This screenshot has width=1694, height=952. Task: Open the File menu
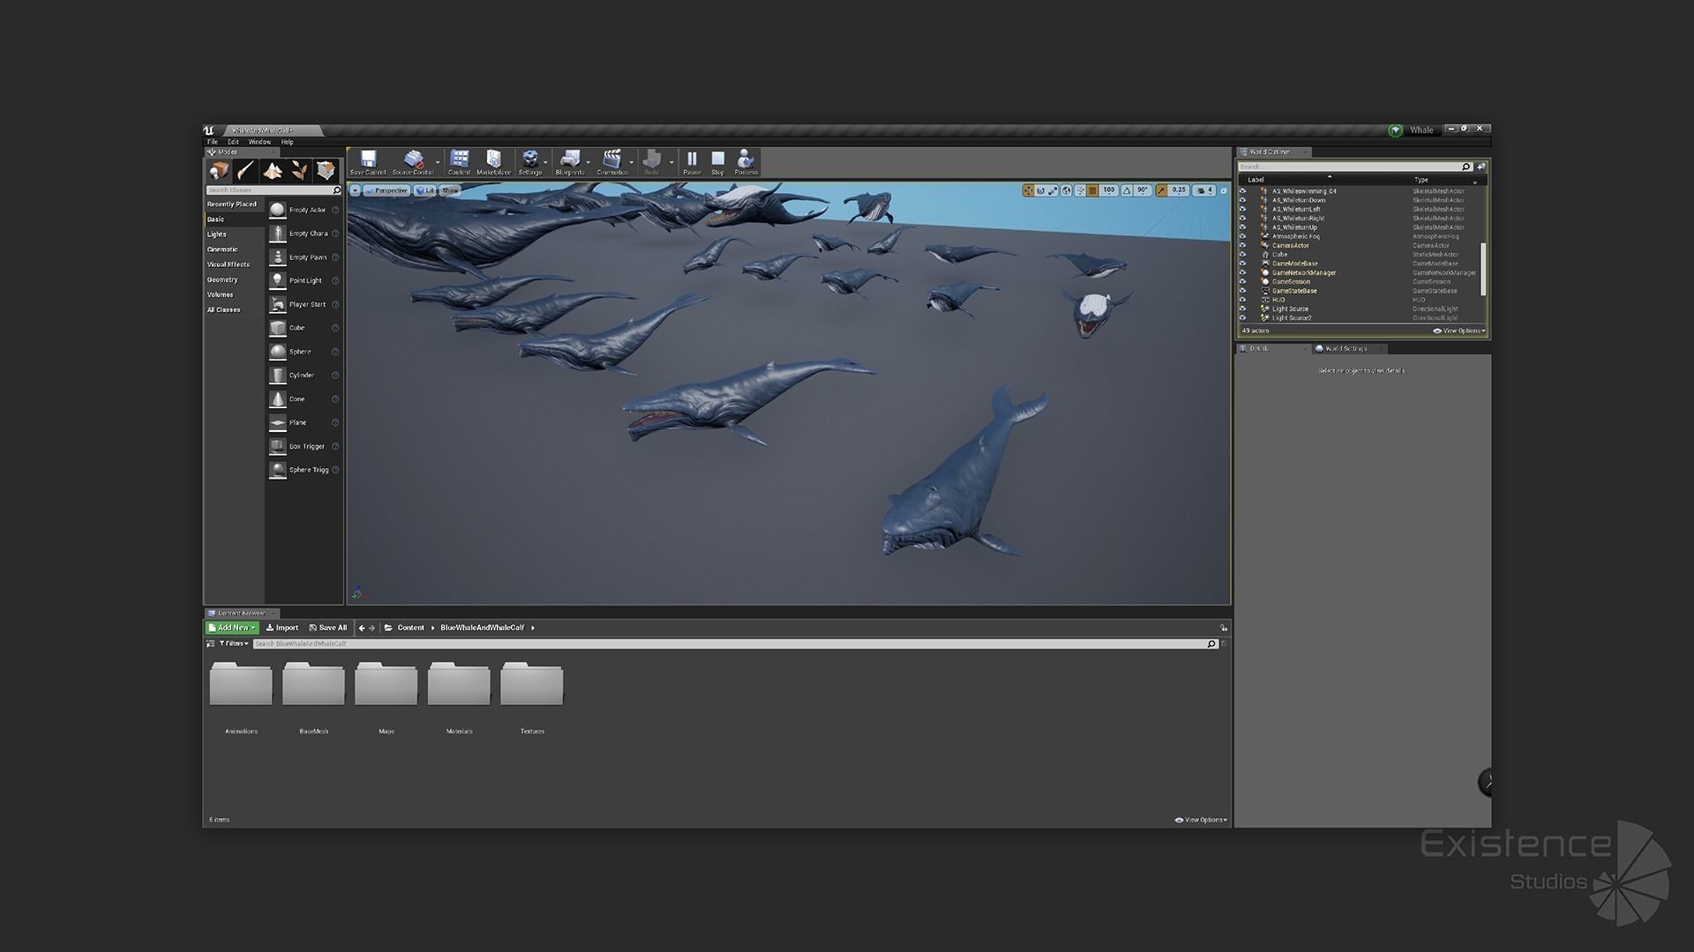click(x=213, y=142)
